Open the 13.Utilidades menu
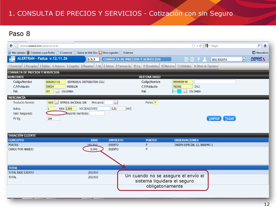Screen dimensions: 276x211 coord(184,66)
